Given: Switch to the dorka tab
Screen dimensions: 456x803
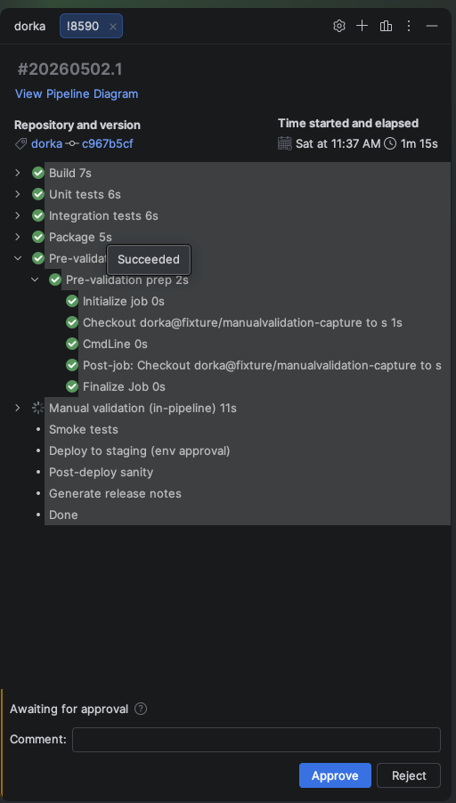Looking at the screenshot, I should point(29,26).
